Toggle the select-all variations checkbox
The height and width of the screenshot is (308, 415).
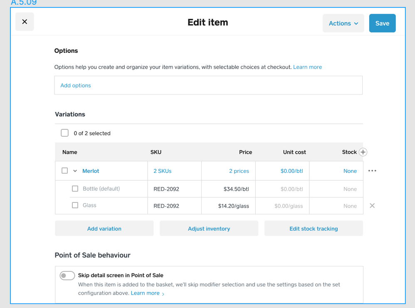tap(65, 133)
